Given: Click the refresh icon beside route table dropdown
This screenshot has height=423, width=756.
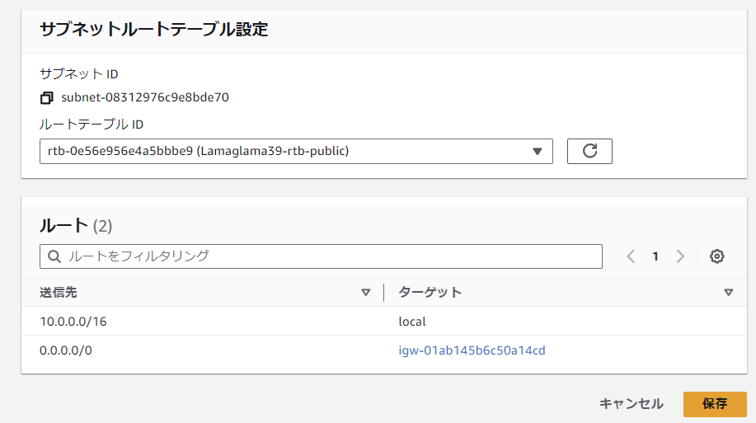Looking at the screenshot, I should pos(589,152).
